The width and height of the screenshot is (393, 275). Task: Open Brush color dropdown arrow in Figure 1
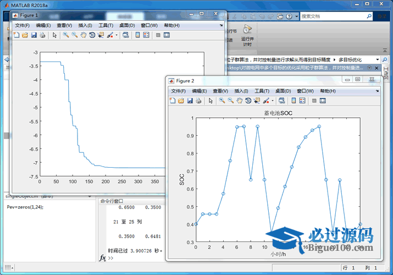tap(117, 35)
